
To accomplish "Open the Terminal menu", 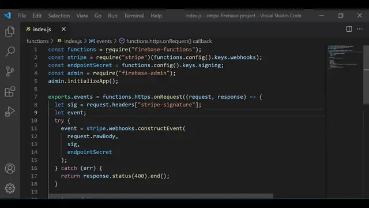I will [134, 16].
